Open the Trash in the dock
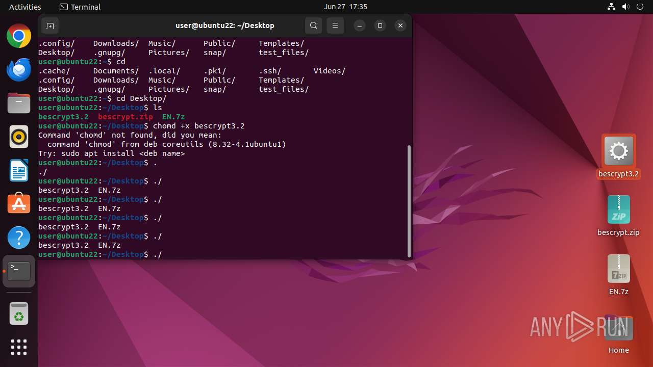Viewport: 653px width, 367px height. pos(19,313)
